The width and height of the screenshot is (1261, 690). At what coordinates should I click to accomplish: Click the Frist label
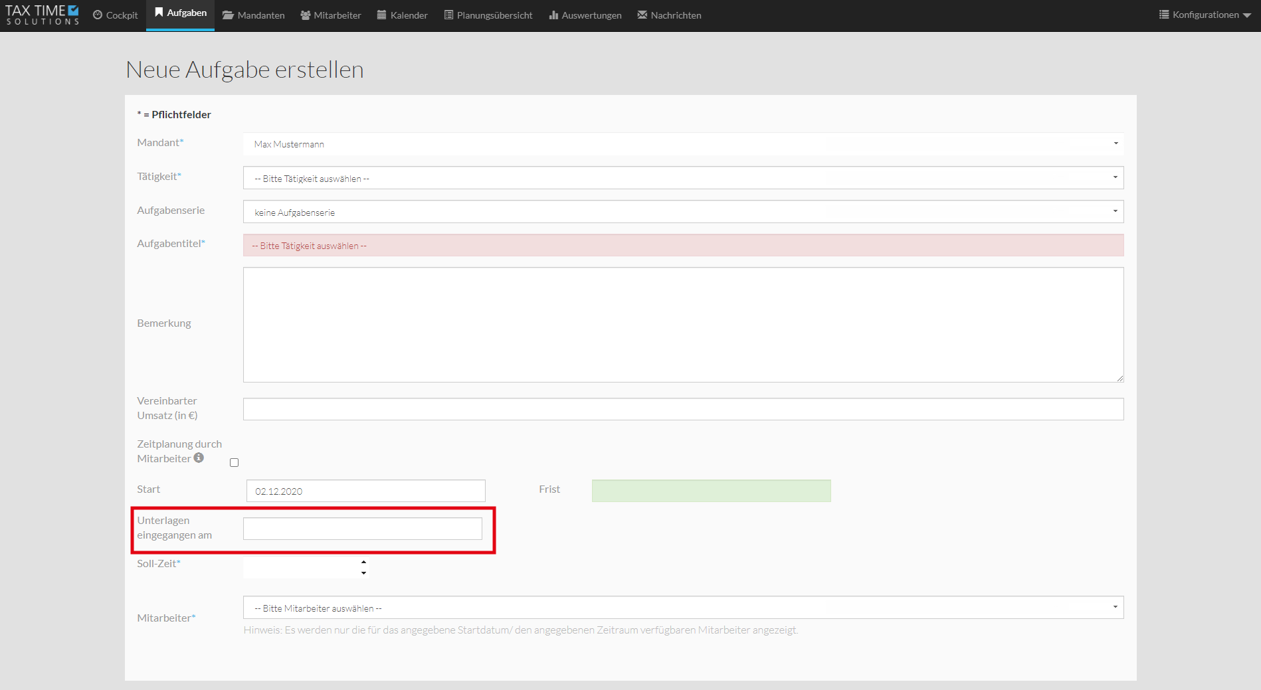[549, 489]
